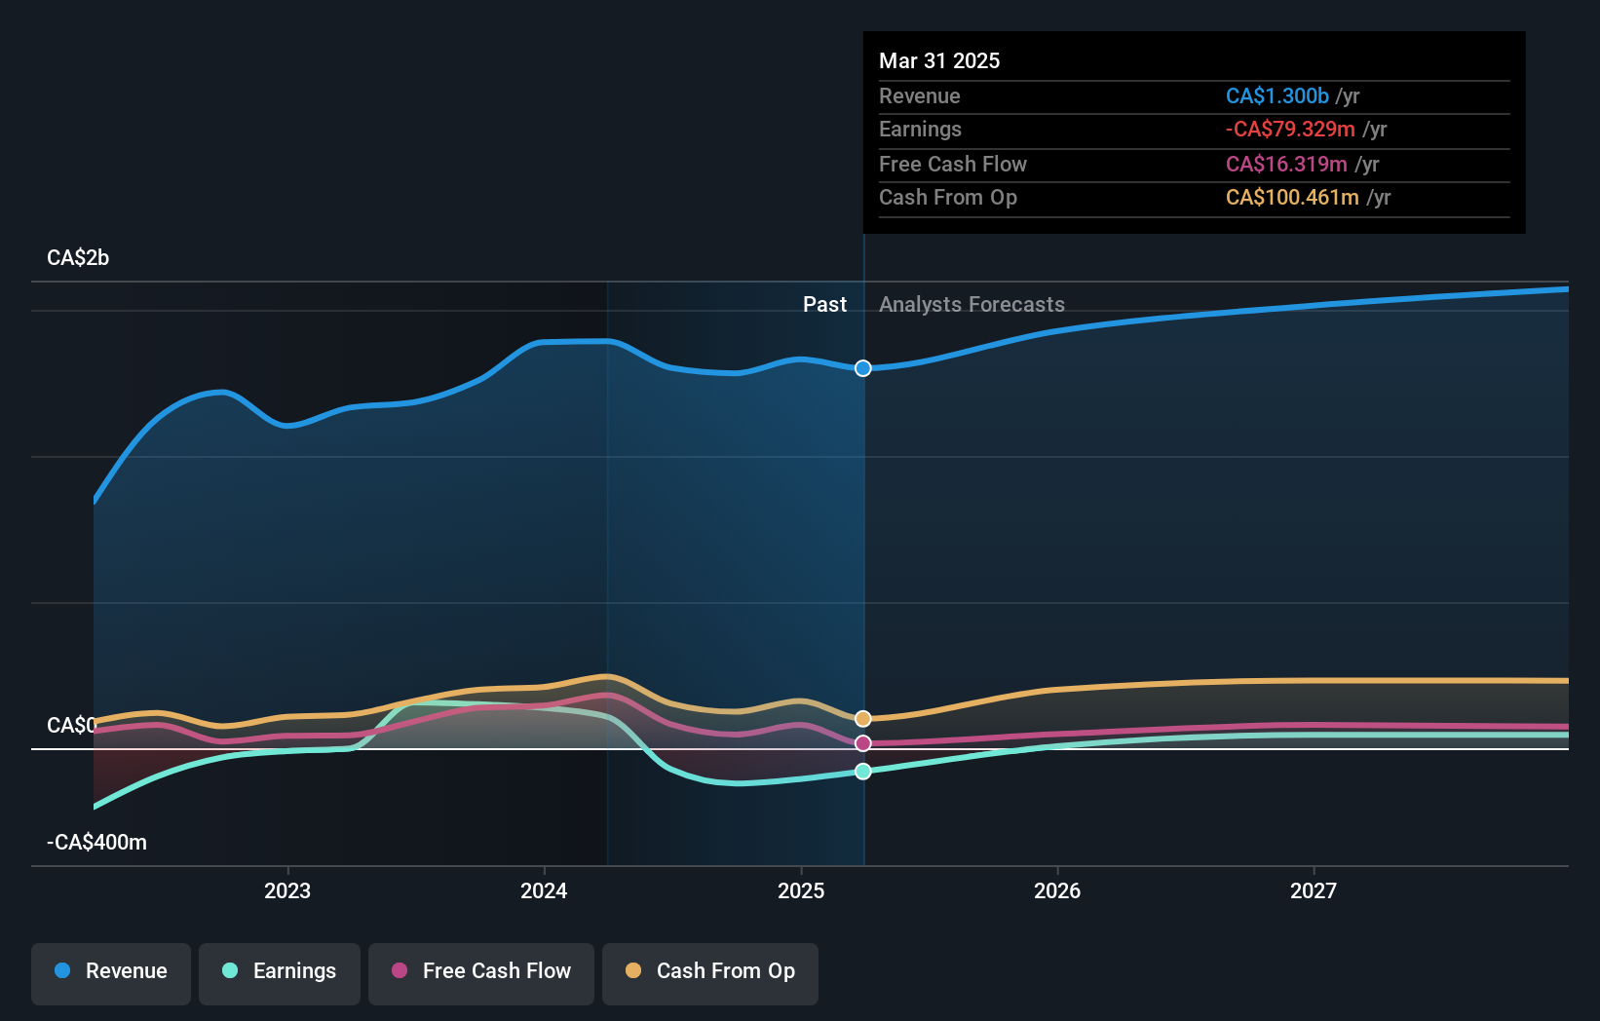Click the CA$1.300b revenue value

1277,95
